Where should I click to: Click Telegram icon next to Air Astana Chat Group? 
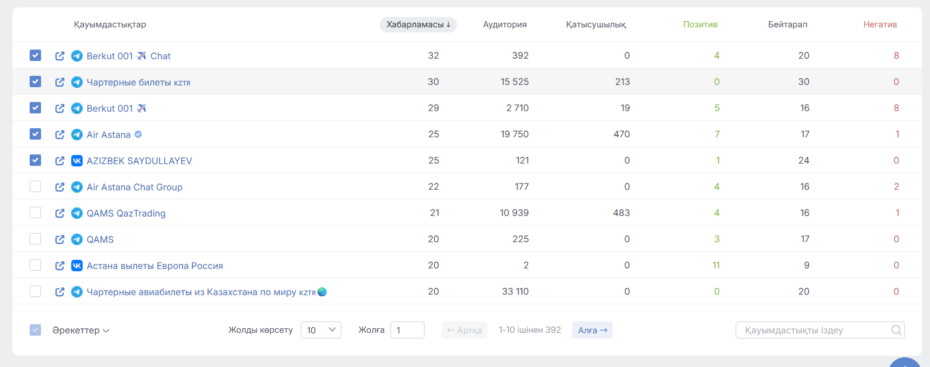tap(77, 187)
